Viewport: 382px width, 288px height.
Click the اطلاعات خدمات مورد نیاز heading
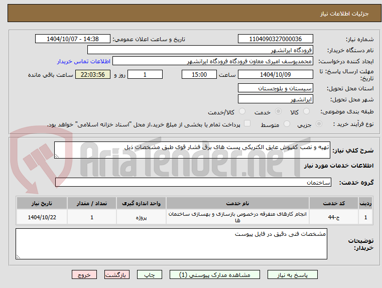(339, 166)
